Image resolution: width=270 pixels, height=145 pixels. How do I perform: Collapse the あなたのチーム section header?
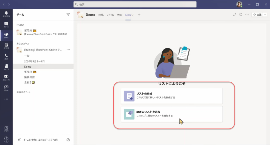coord(23,44)
